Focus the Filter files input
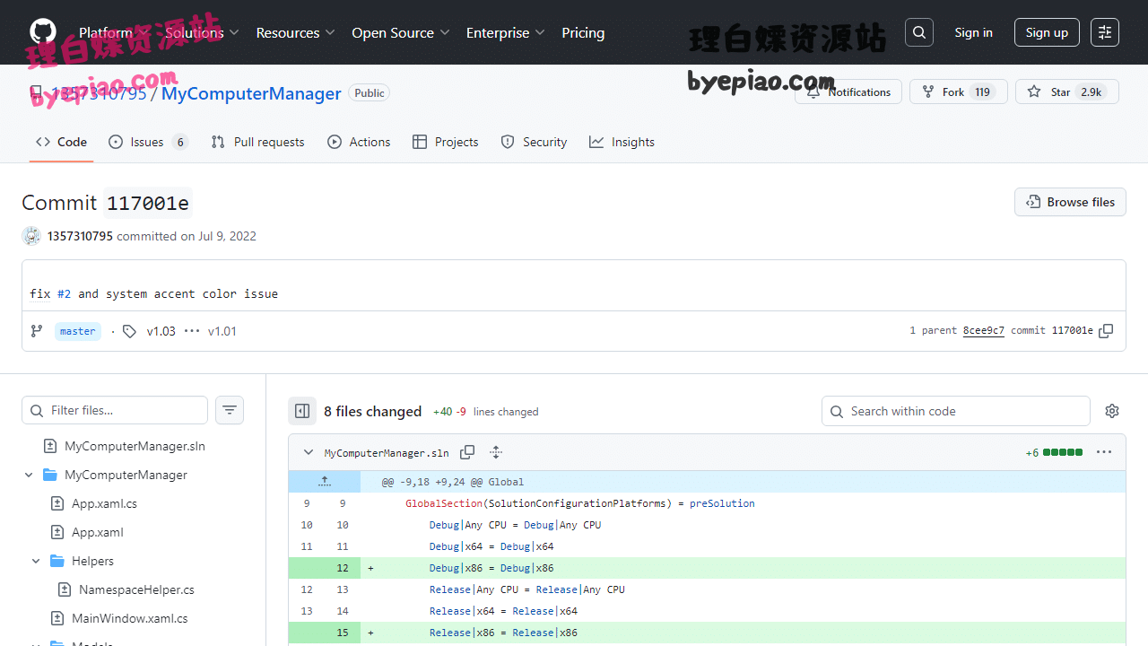The image size is (1148, 646). click(115, 410)
